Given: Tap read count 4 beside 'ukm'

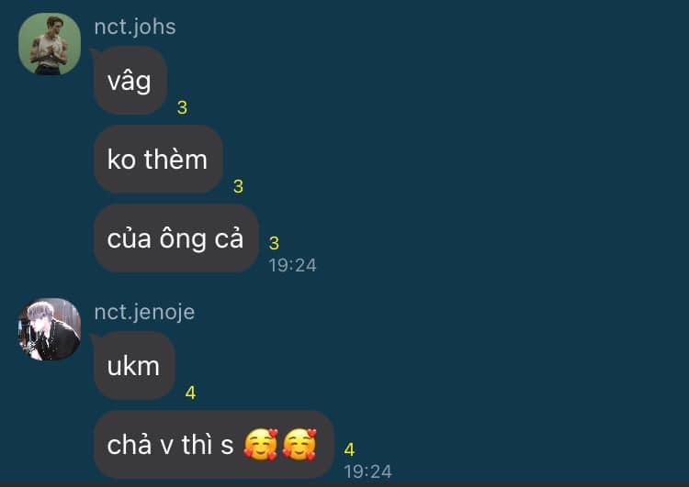Looking at the screenshot, I should [190, 393].
